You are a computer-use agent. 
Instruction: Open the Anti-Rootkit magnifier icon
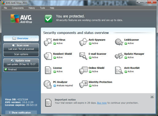(x=119, y=70)
